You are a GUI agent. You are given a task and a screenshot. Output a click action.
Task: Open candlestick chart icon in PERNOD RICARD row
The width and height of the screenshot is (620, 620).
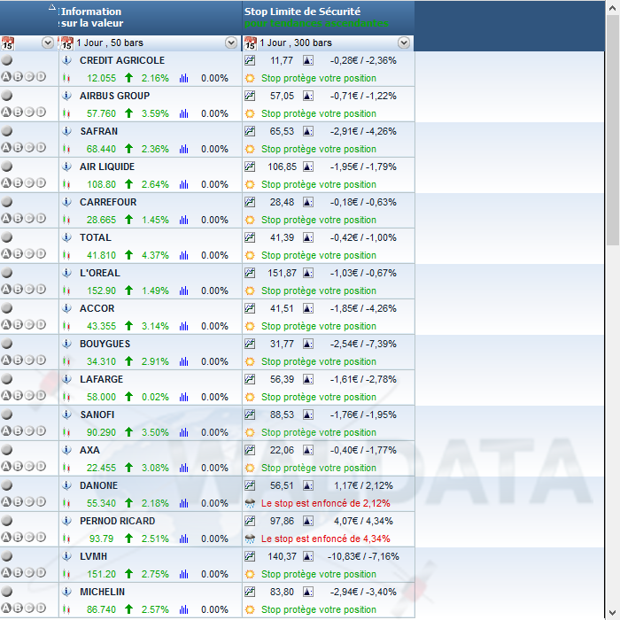pyautogui.click(x=66, y=539)
